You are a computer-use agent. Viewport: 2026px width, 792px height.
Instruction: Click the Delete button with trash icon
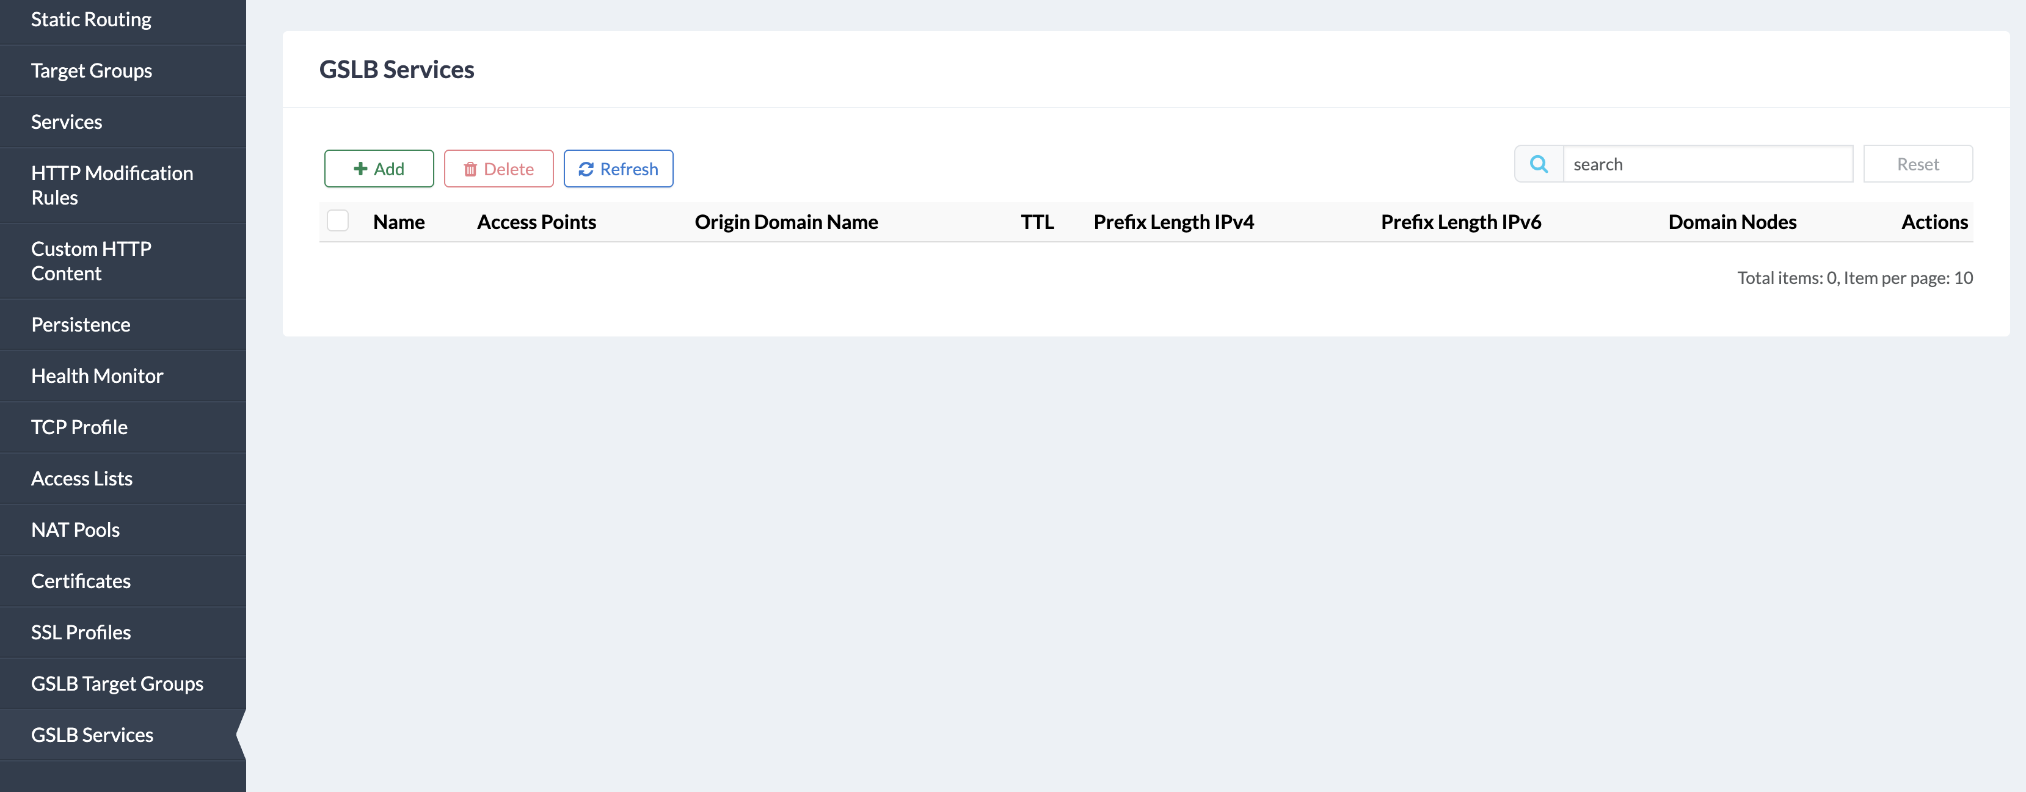coord(498,169)
